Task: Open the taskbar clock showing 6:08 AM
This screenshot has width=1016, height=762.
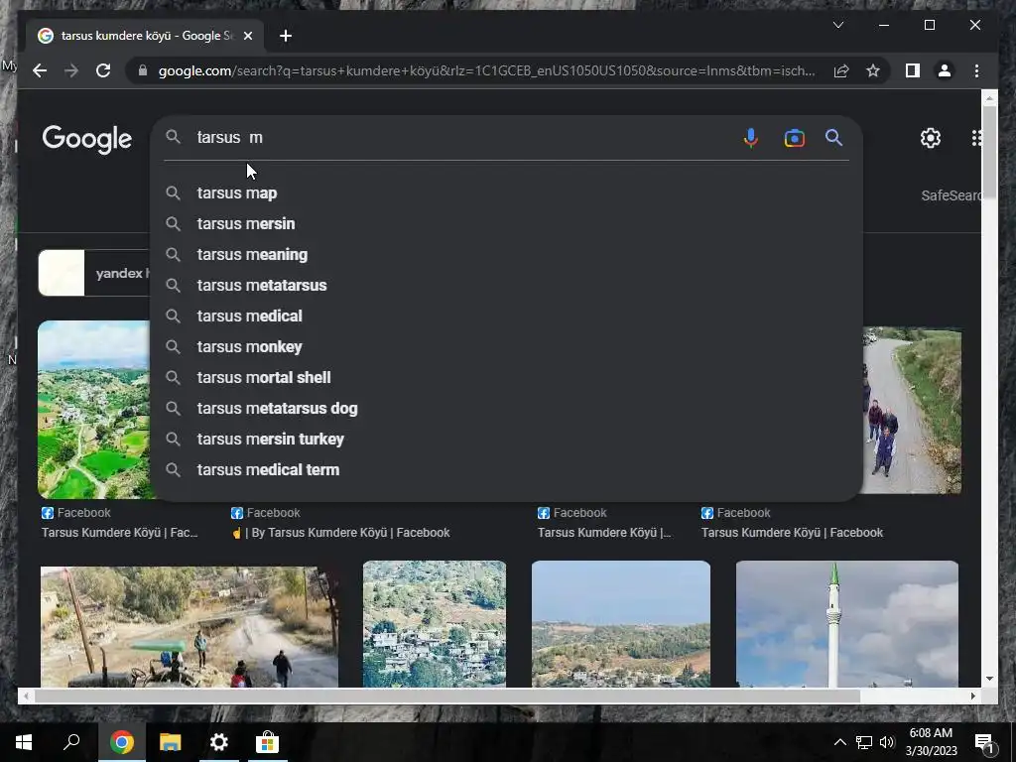Action: [931, 742]
